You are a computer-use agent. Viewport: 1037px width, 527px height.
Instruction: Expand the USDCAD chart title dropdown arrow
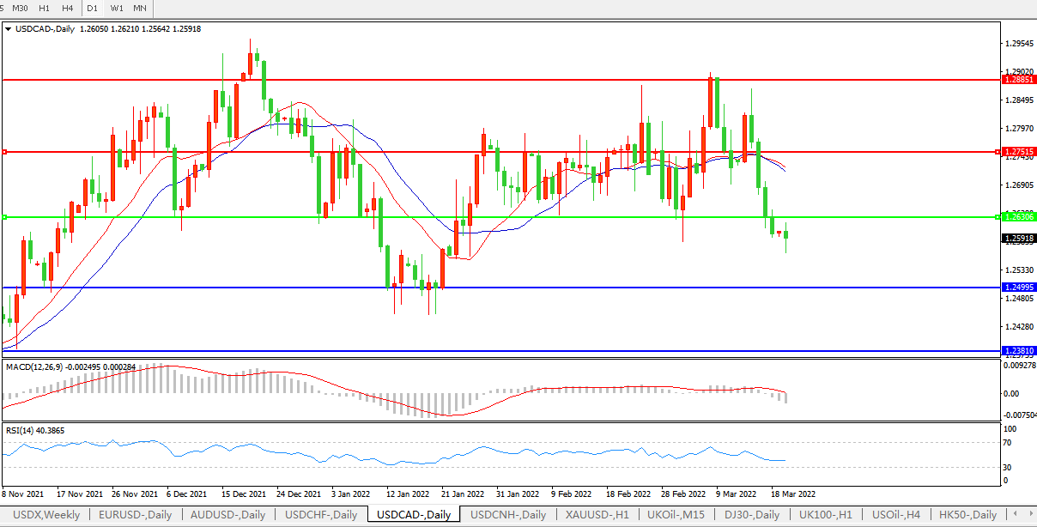pyautogui.click(x=9, y=28)
